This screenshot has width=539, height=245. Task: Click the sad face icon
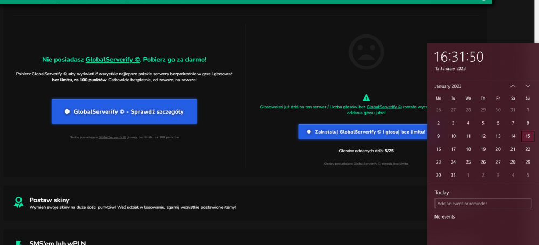click(366, 52)
